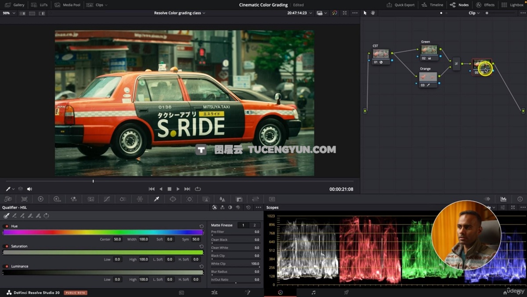Switch to the Fairlight page
The height and width of the screenshot is (297, 527).
pyautogui.click(x=313, y=292)
